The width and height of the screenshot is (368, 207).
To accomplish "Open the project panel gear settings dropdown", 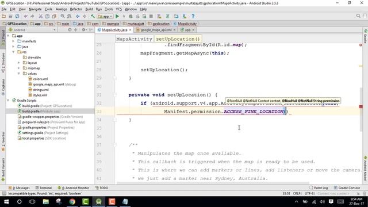I will pos(84,30).
